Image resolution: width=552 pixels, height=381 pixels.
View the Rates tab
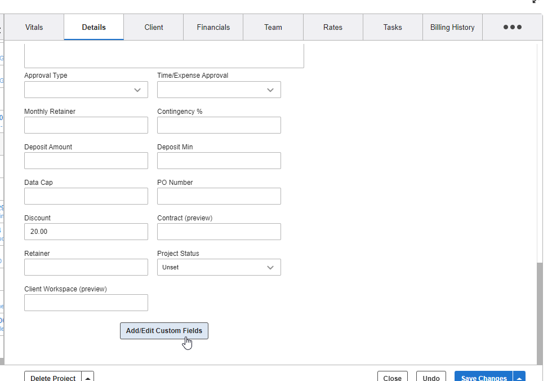[333, 26]
